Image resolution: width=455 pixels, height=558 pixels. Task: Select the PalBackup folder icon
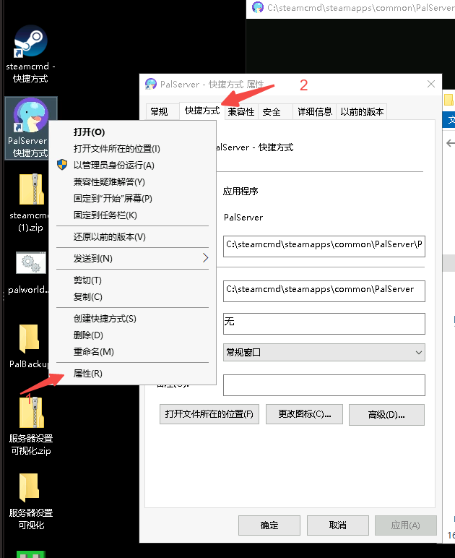(x=29, y=338)
